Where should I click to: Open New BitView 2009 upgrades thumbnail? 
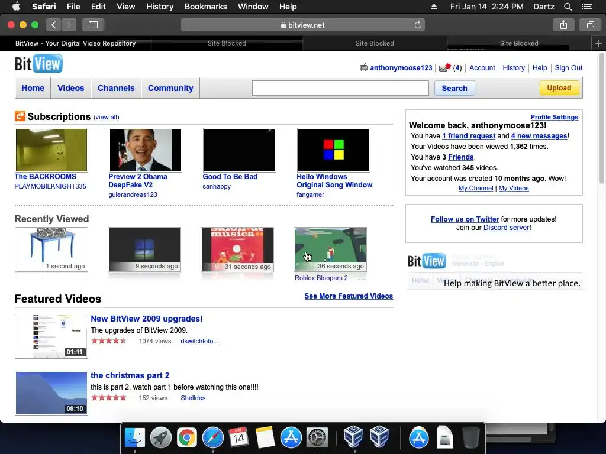click(x=51, y=336)
